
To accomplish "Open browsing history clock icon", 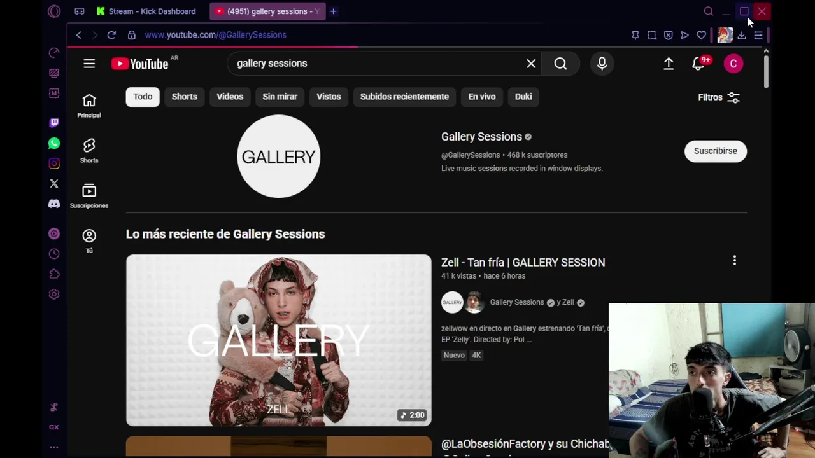I will [54, 254].
